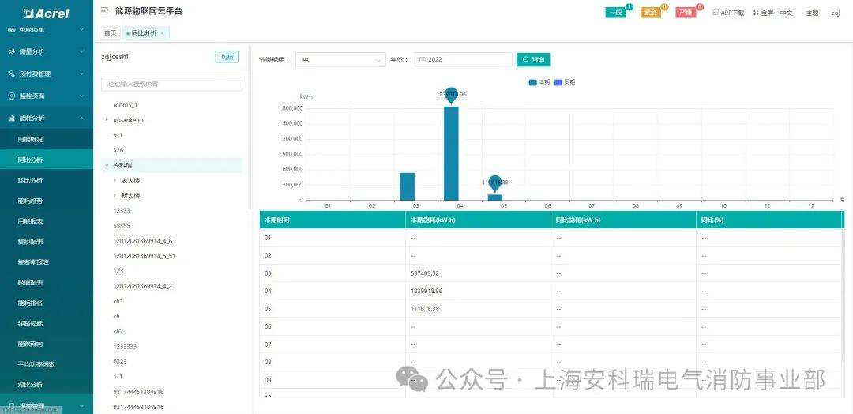Click the 切换 button
Viewport: 853px width, 414px height.
coord(227,57)
